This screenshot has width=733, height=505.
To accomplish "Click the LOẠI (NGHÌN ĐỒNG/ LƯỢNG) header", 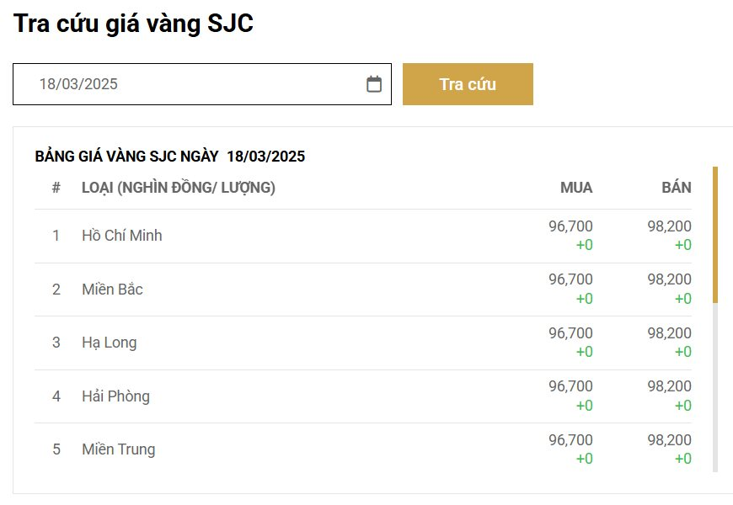I will (178, 188).
